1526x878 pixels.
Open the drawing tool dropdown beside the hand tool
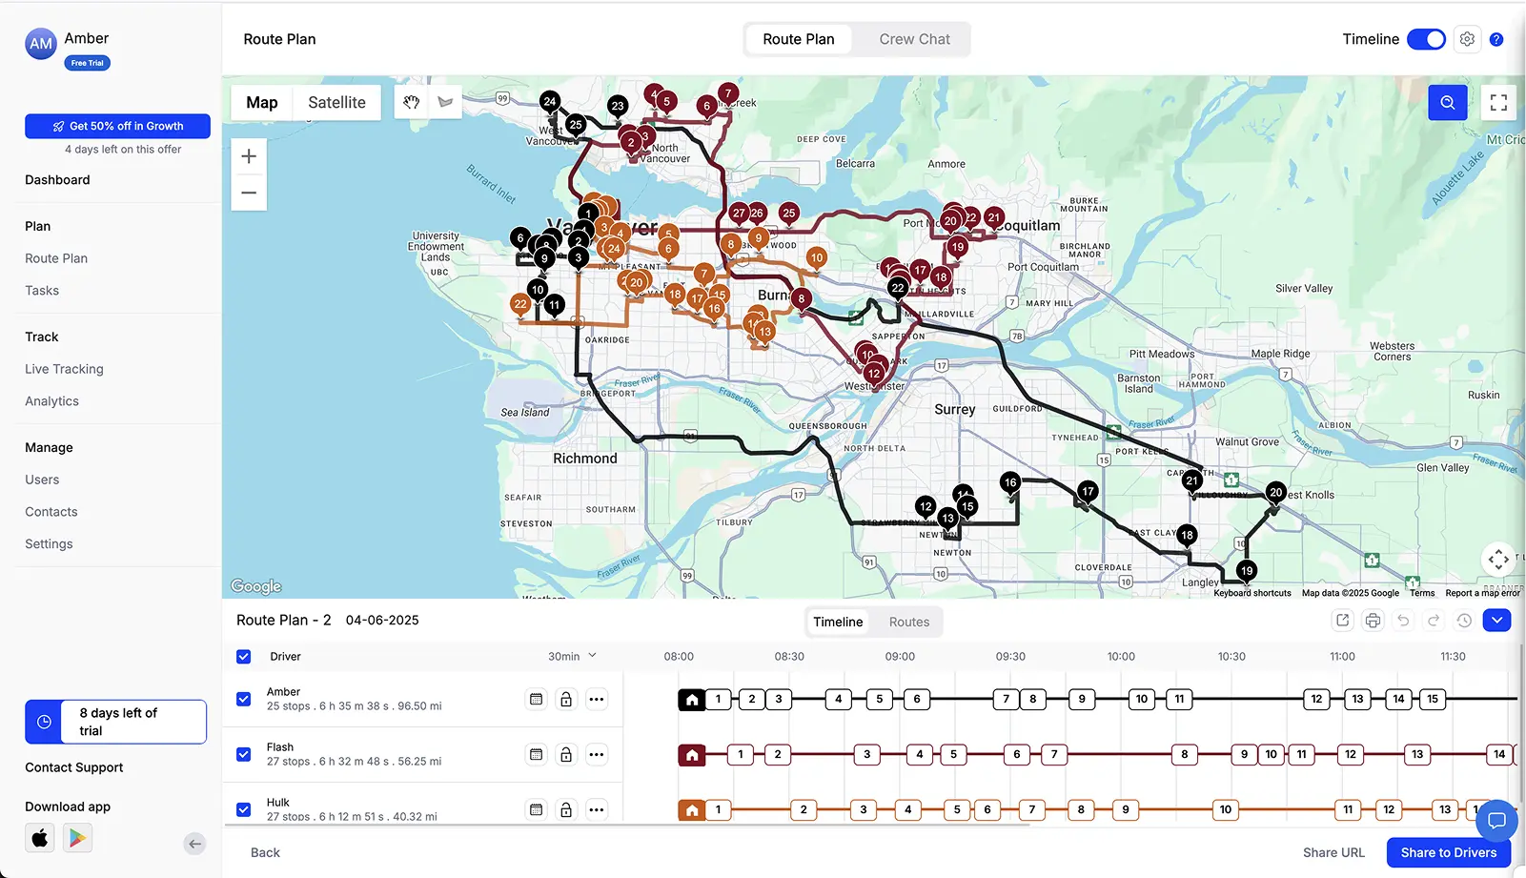(x=444, y=101)
